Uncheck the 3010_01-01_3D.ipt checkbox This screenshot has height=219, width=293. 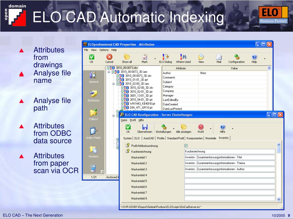pyautogui.click(x=118, y=80)
